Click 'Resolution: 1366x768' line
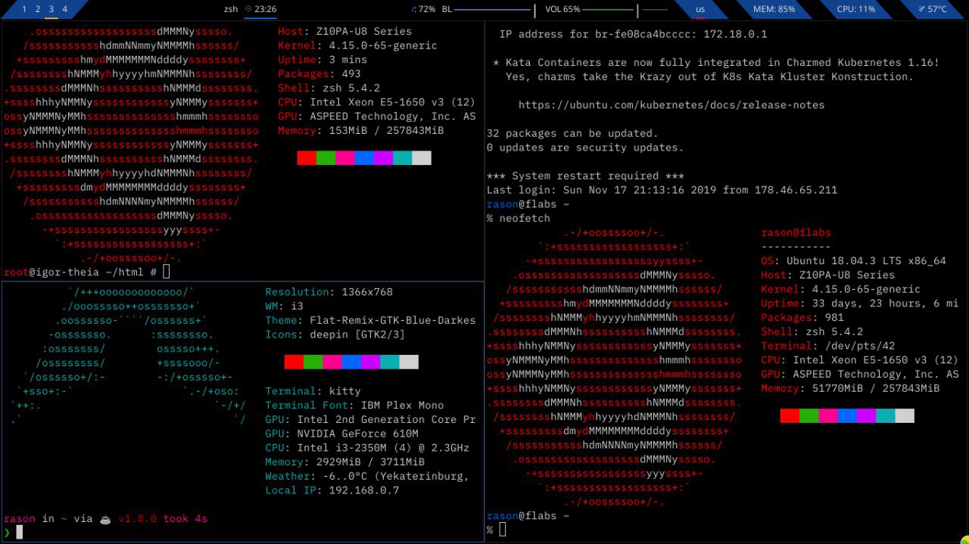Viewport: 969px width, 544px height. (329, 292)
